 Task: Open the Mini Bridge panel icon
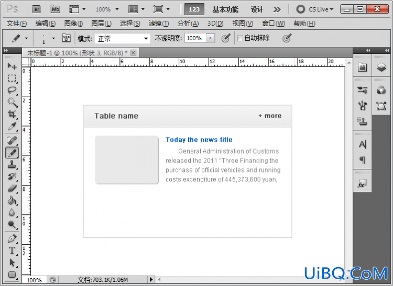point(363,67)
